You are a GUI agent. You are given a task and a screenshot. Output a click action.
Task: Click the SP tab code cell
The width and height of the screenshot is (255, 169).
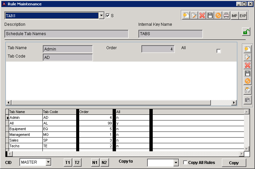click(x=59, y=140)
